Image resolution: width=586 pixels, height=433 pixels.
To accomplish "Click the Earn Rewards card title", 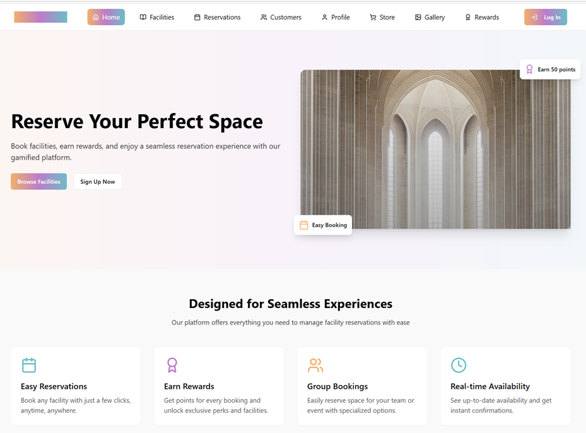I will click(x=189, y=386).
